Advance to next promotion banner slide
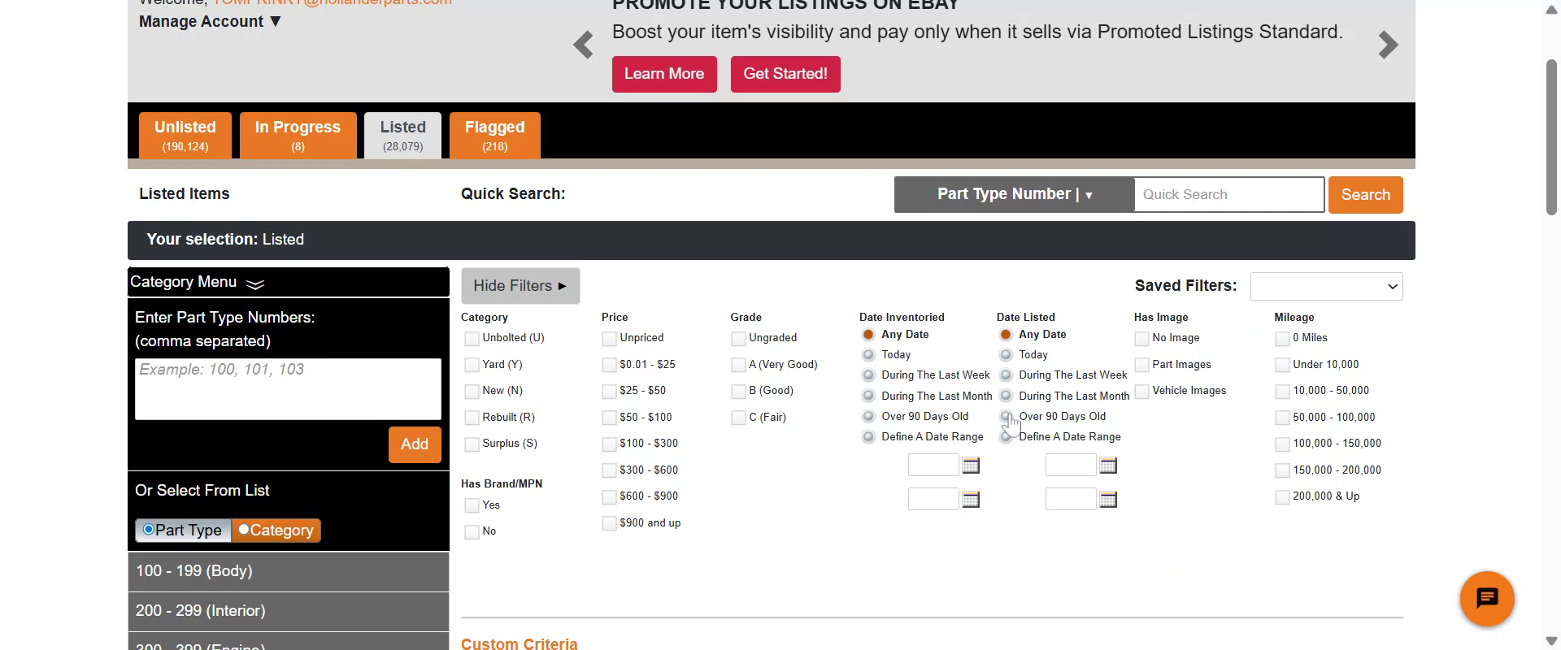This screenshot has width=1561, height=650. [1388, 45]
